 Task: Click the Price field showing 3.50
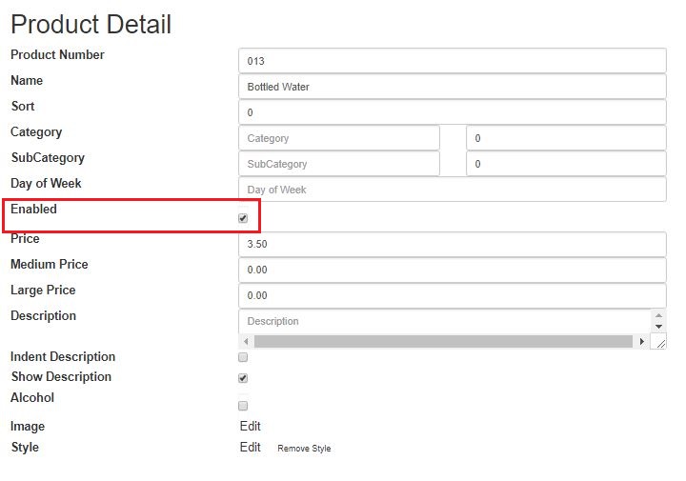coord(453,244)
